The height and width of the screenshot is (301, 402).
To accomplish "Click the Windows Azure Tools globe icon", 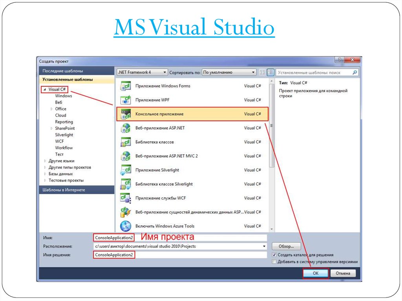I will coord(125,226).
